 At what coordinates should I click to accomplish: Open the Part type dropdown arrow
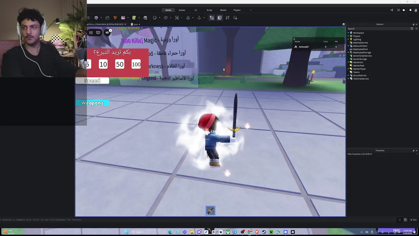pyautogui.click(x=101, y=18)
